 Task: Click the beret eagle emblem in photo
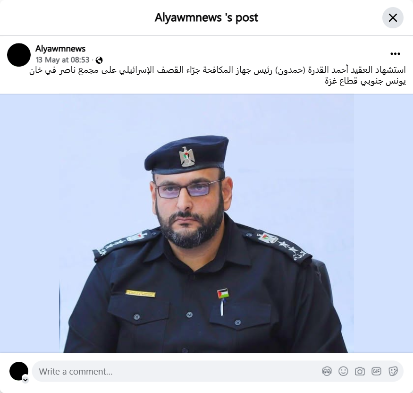click(x=187, y=156)
